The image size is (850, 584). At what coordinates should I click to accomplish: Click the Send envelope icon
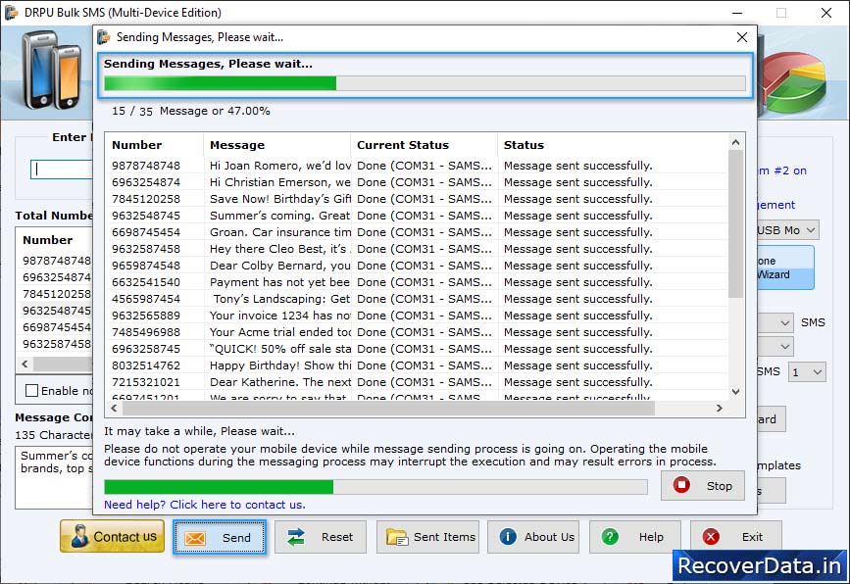195,538
